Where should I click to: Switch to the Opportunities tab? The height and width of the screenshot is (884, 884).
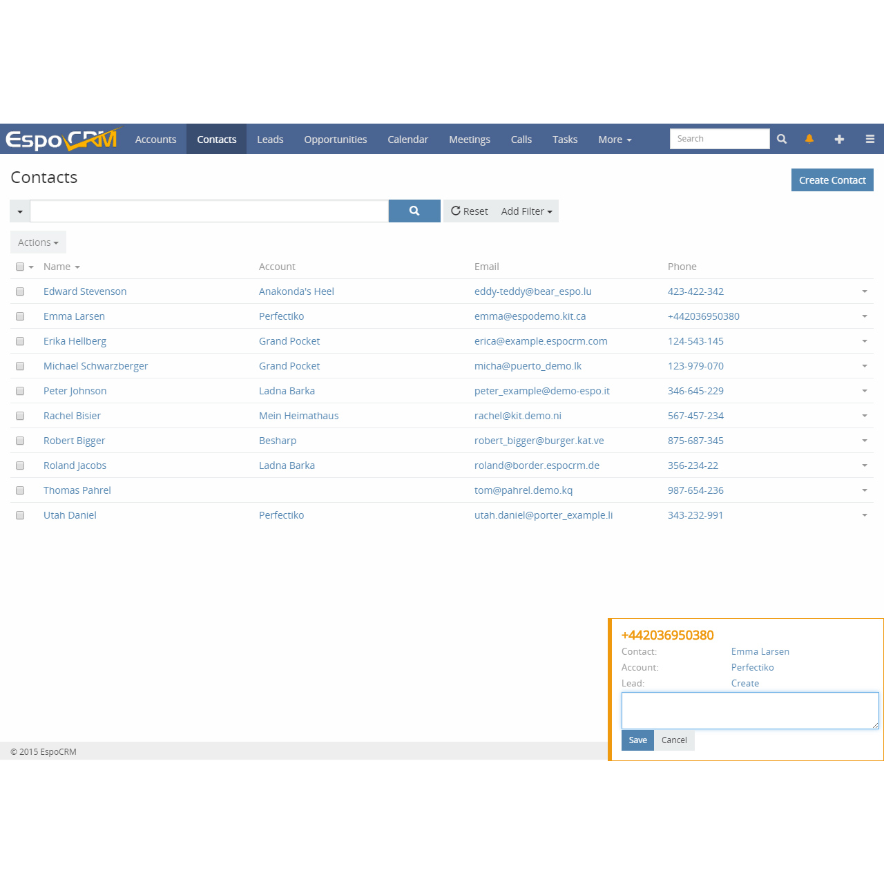coord(335,140)
